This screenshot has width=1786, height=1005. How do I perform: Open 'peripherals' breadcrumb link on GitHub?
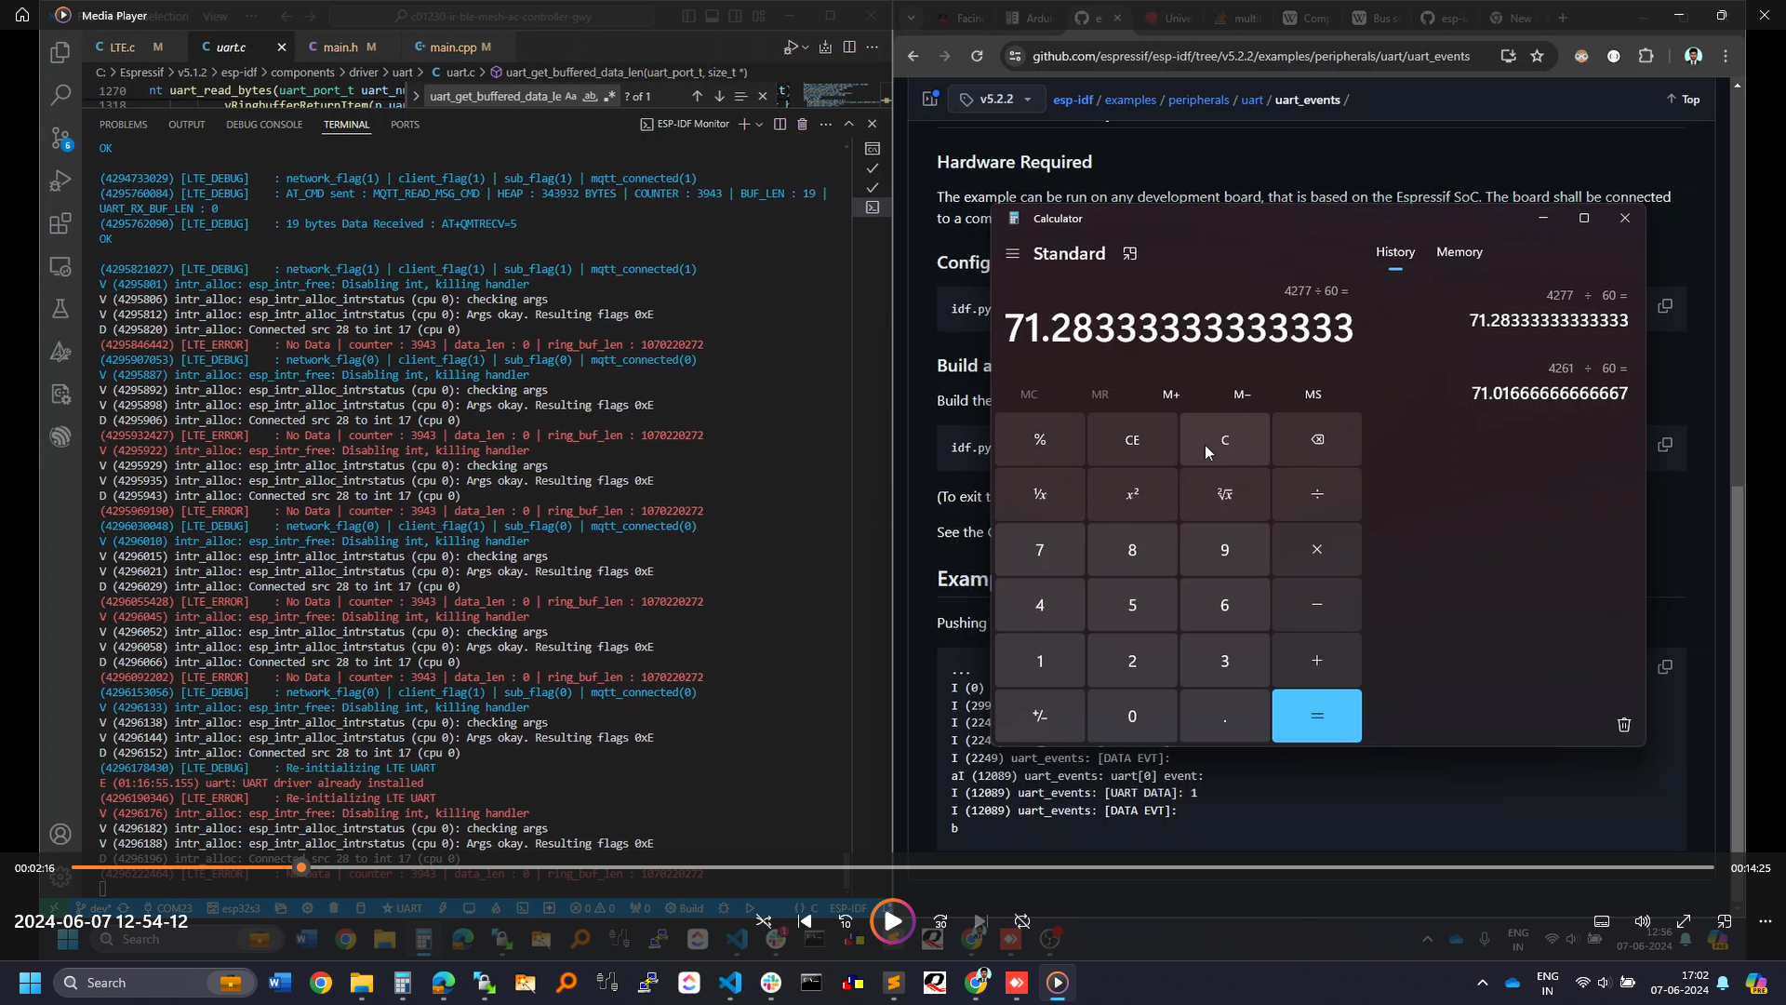(1198, 100)
